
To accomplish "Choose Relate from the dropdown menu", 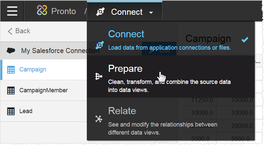I will [122, 111].
